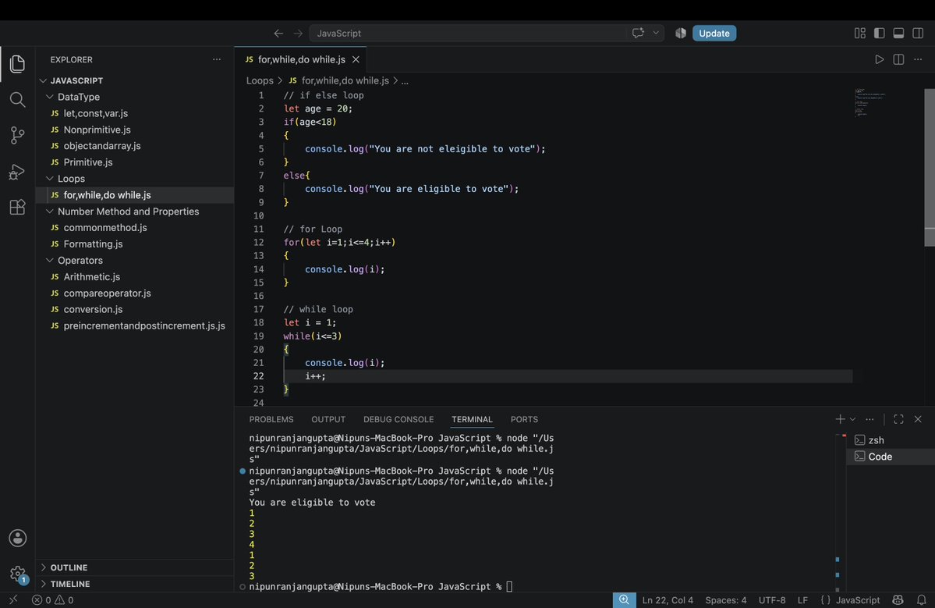Select the Code terminal instance
935x608 pixels.
click(891, 457)
